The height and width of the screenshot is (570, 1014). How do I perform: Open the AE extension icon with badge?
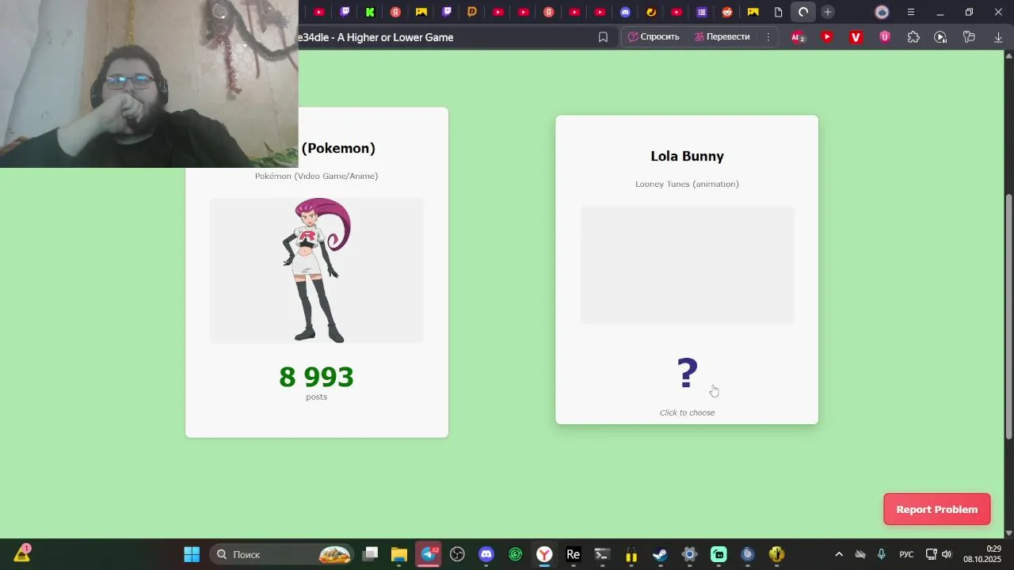(799, 37)
